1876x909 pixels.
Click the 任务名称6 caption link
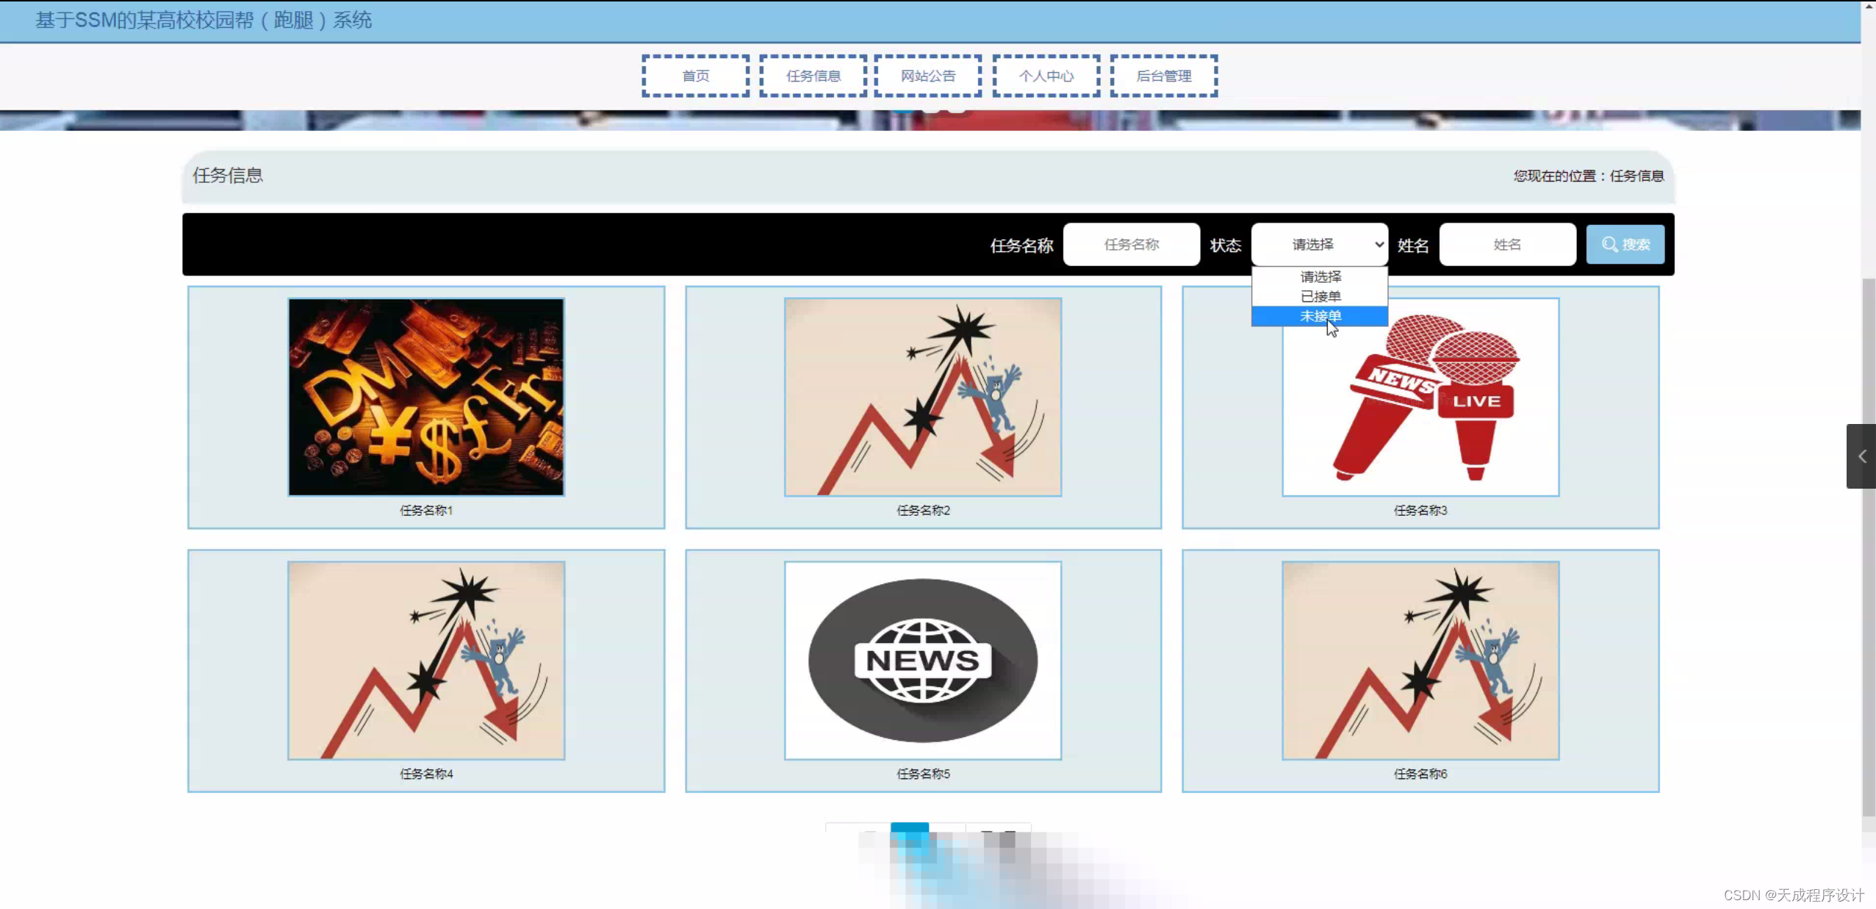coord(1420,774)
